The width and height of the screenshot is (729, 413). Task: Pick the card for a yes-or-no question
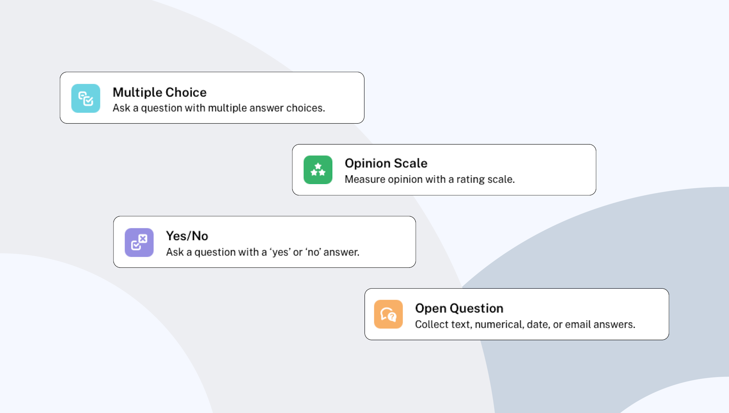coord(264,242)
